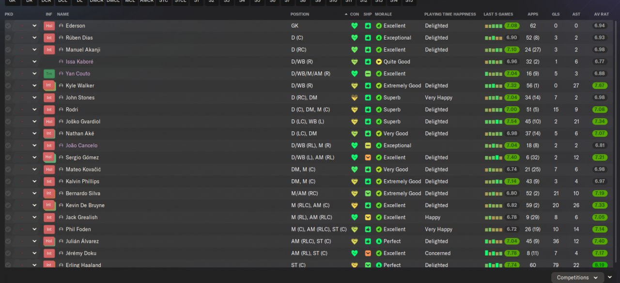Viewport: 620px width, 283px height.
Task: Click Rúben Dias's Int status badge
Action: [49, 38]
